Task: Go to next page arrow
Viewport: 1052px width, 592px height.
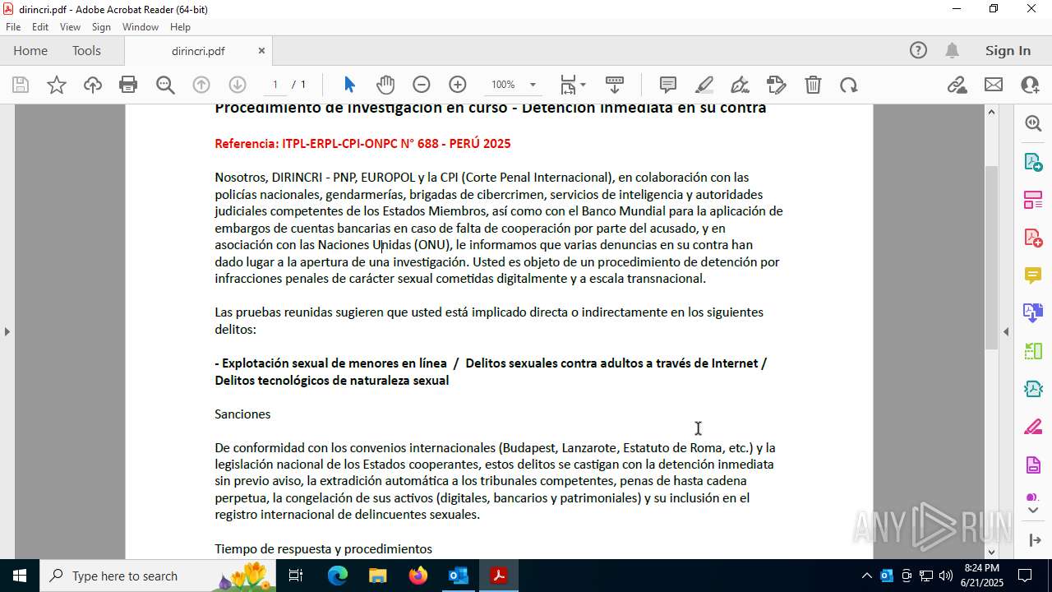Action: tap(238, 85)
